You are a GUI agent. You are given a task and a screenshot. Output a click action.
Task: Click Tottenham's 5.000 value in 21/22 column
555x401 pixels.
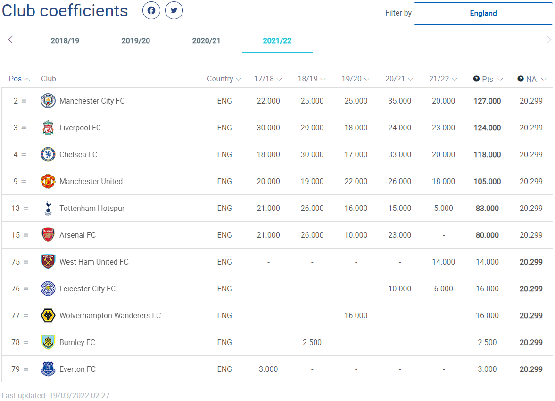click(x=443, y=208)
